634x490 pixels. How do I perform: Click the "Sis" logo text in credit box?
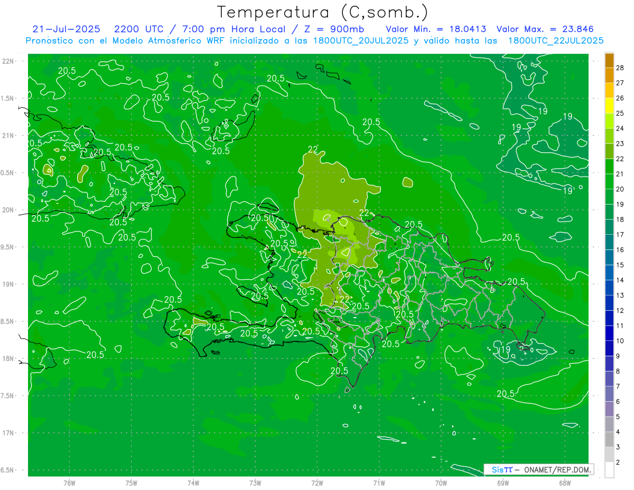coord(497,469)
